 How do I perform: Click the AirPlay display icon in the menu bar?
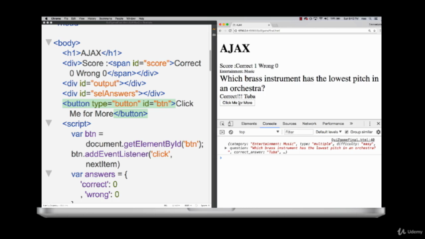click(315, 19)
